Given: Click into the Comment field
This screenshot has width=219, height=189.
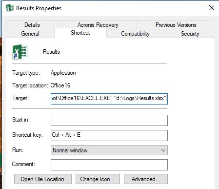Looking at the screenshot, I should pos(109,165).
